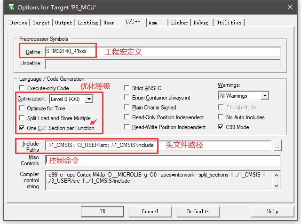Viewport: 301px width, 224px height.
Task: Open the Output tab
Action: pos(63,23)
